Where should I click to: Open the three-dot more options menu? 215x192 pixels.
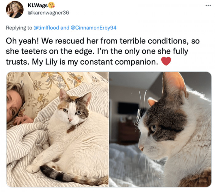[208, 6]
